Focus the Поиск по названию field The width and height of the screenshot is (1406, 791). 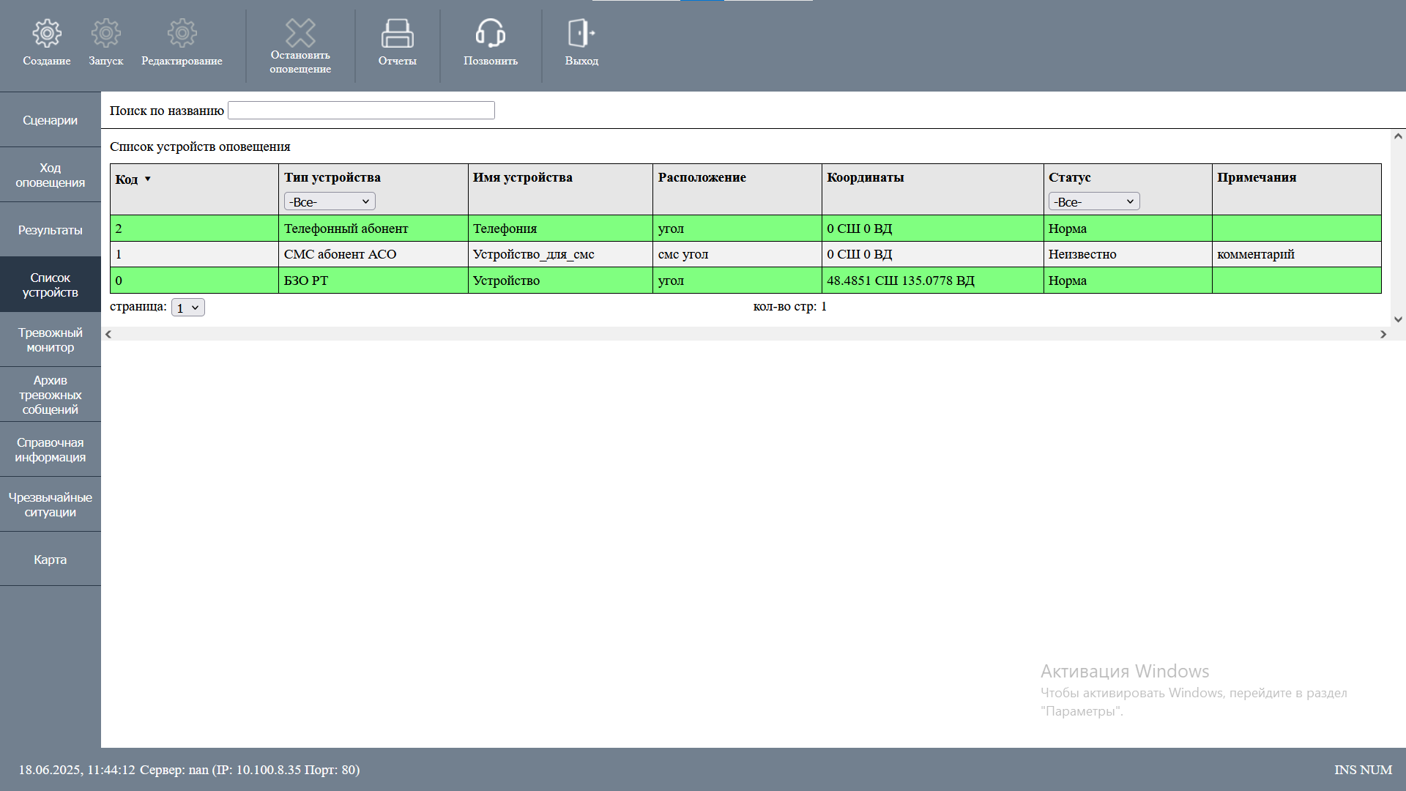tap(361, 111)
